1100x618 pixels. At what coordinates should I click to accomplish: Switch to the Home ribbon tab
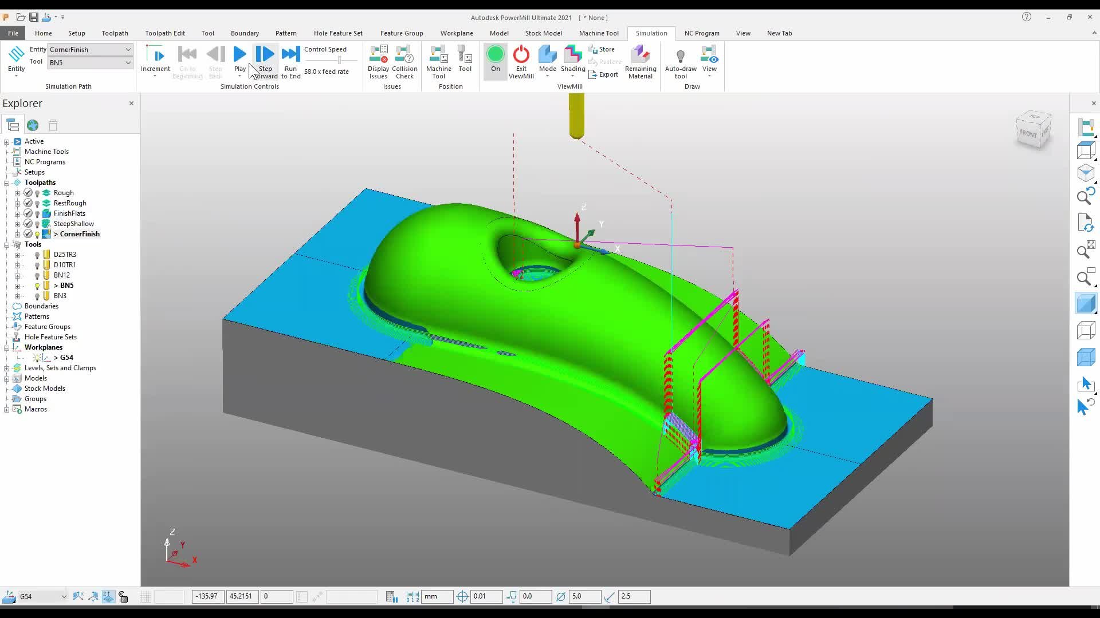tap(43, 33)
